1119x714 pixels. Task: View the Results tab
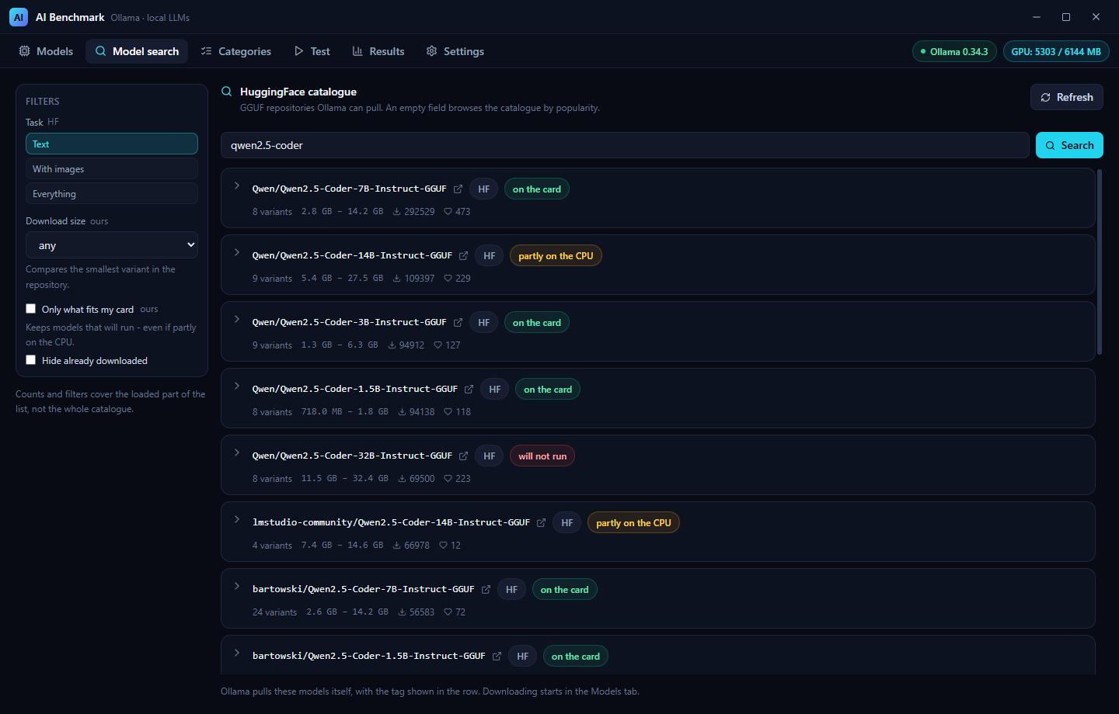click(x=378, y=51)
